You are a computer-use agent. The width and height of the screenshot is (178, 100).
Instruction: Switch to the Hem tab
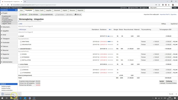click(21, 11)
